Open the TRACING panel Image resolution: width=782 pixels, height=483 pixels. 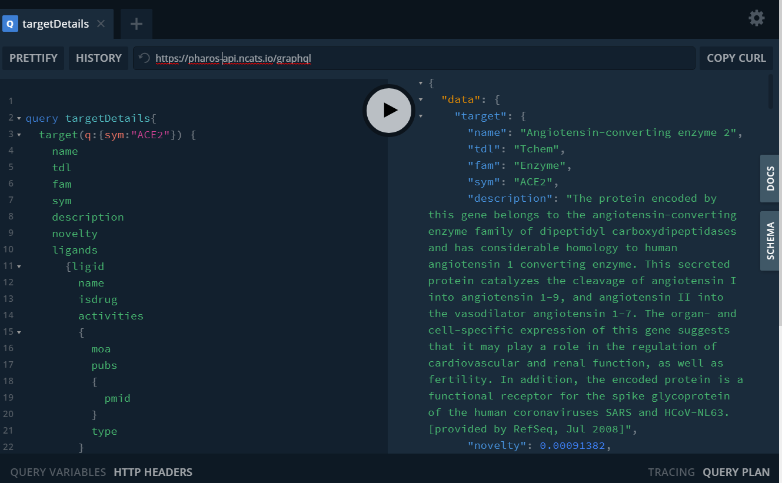(671, 472)
